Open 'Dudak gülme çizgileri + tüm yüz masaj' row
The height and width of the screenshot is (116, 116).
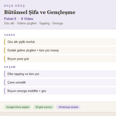pos(60,50)
